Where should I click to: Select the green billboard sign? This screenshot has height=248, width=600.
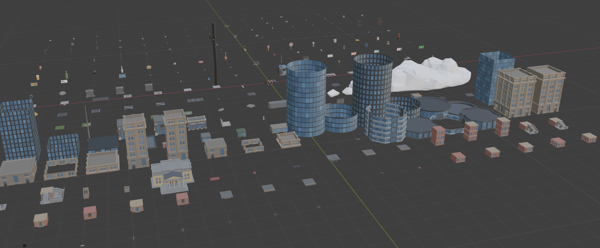pos(421,47)
